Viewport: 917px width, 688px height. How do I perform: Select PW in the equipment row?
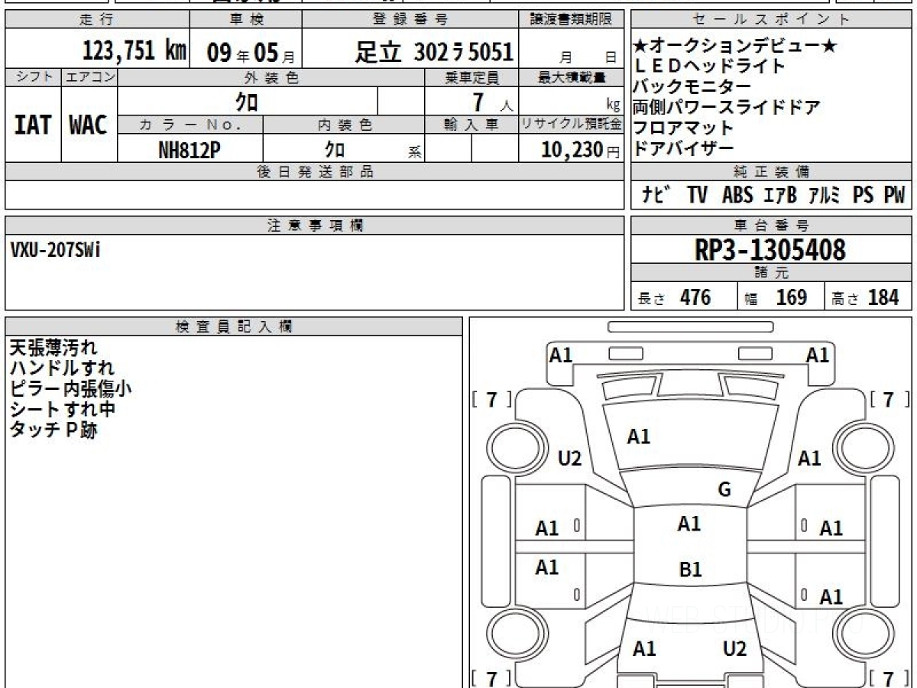point(894,195)
